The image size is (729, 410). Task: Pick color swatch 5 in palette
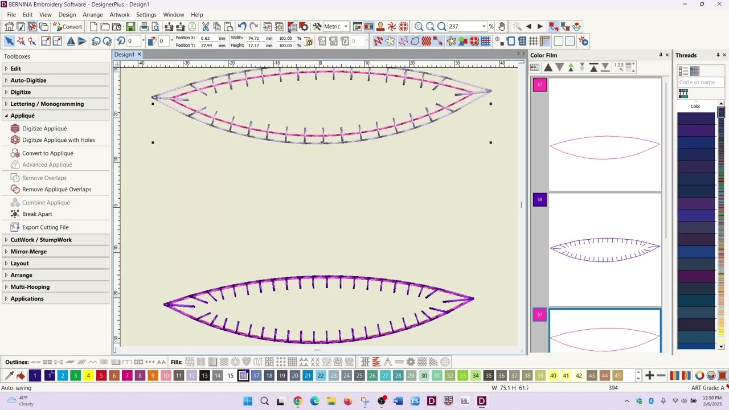pos(101,376)
